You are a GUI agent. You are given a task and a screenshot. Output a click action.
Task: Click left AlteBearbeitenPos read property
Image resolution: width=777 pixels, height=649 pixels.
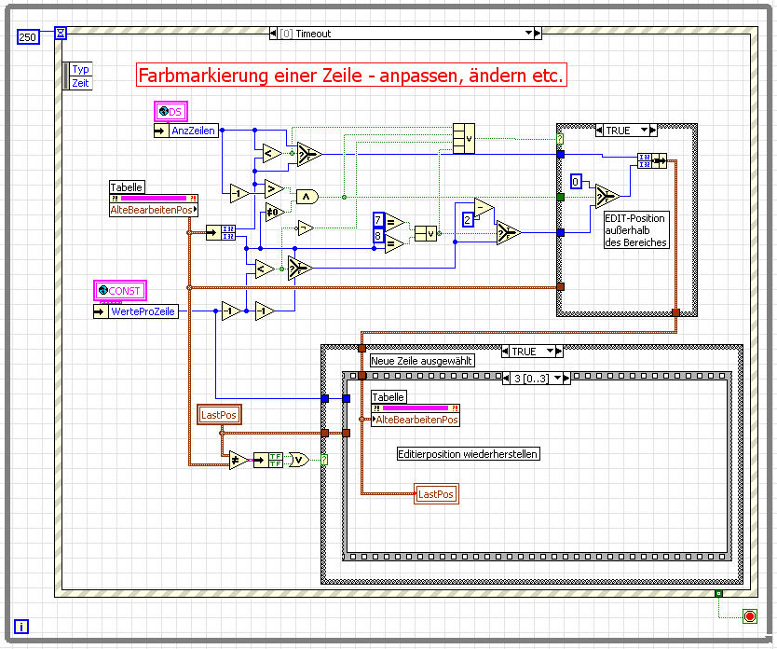[x=154, y=210]
